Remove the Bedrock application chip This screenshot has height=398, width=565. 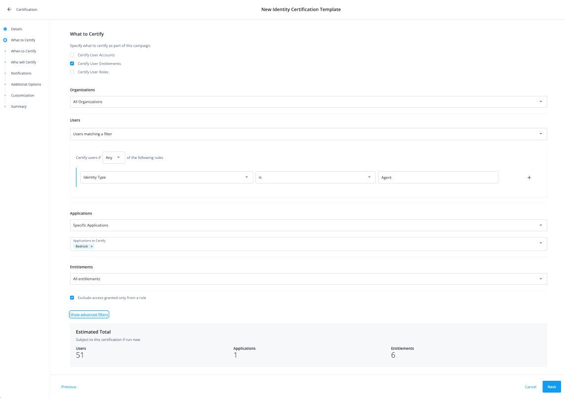coord(92,246)
